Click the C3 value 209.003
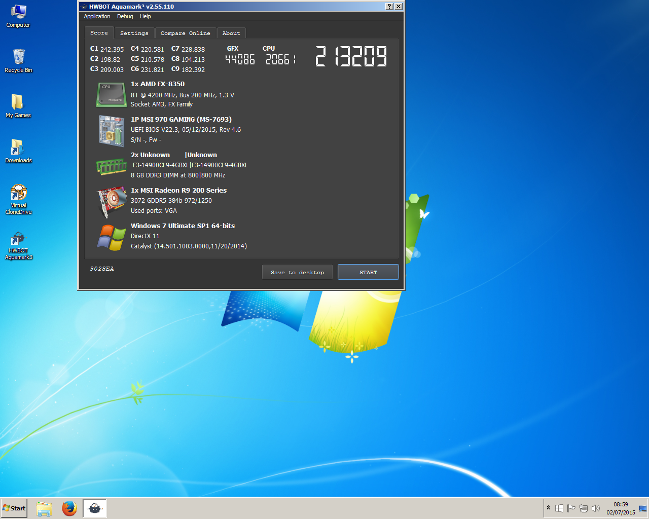Image resolution: width=649 pixels, height=519 pixels. (x=112, y=69)
